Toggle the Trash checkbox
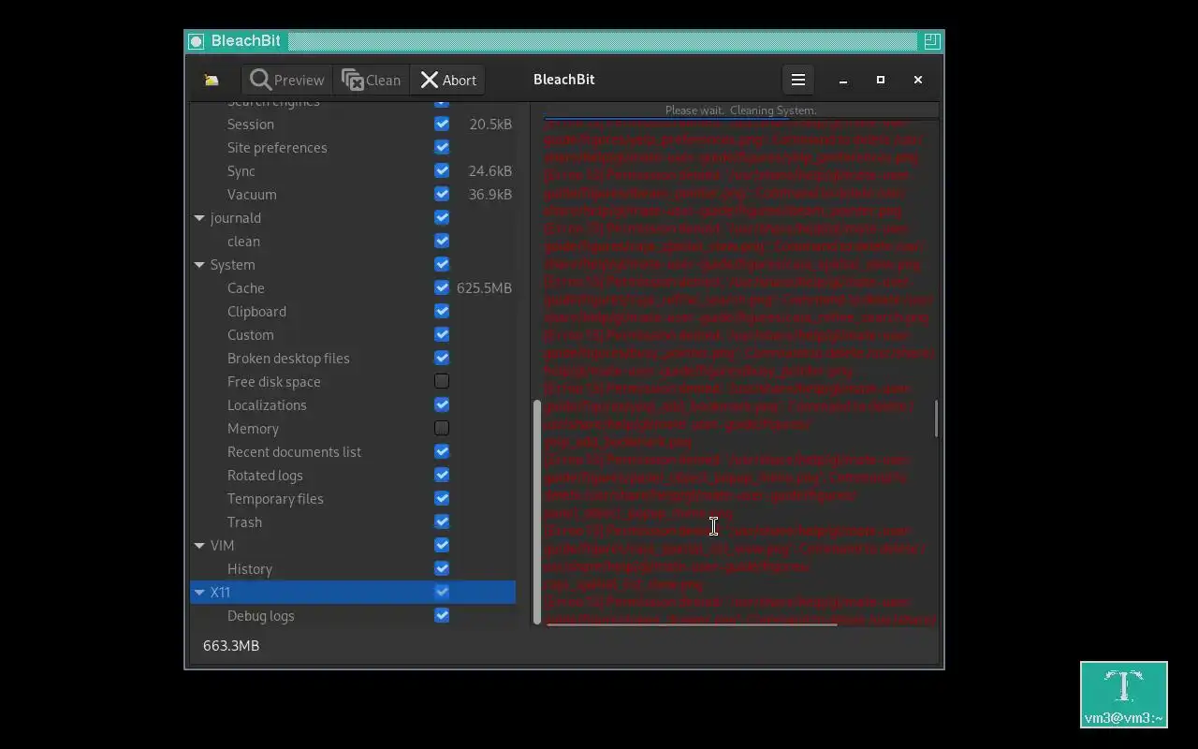The image size is (1198, 749). [x=442, y=522]
